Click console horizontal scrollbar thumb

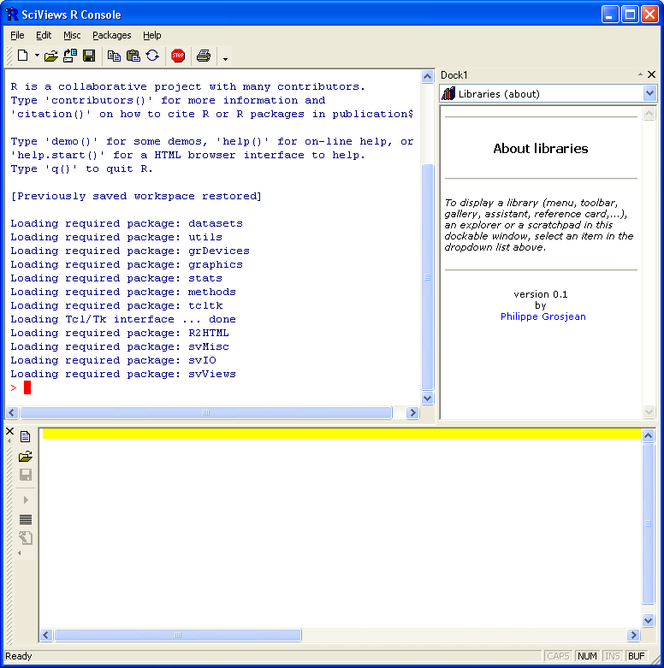(206, 412)
